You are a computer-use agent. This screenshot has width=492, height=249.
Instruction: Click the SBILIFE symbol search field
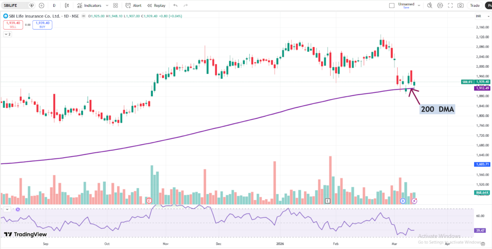(15, 6)
